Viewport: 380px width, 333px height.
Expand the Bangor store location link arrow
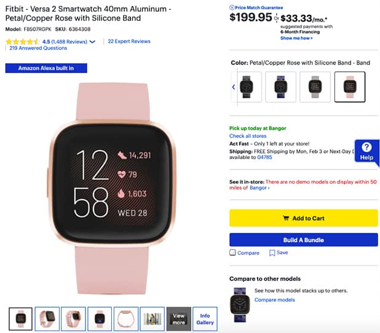(268, 188)
